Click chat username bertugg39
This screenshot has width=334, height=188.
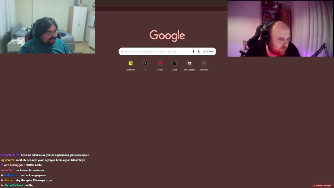(x=17, y=165)
